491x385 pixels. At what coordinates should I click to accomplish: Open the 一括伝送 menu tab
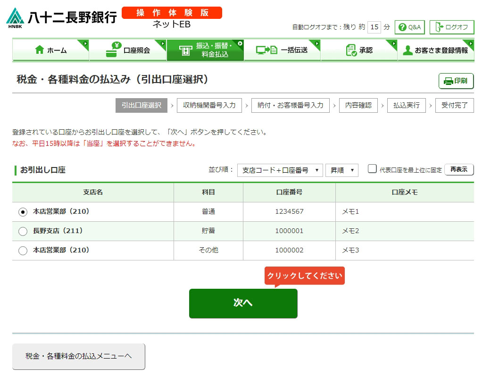pyautogui.click(x=282, y=50)
